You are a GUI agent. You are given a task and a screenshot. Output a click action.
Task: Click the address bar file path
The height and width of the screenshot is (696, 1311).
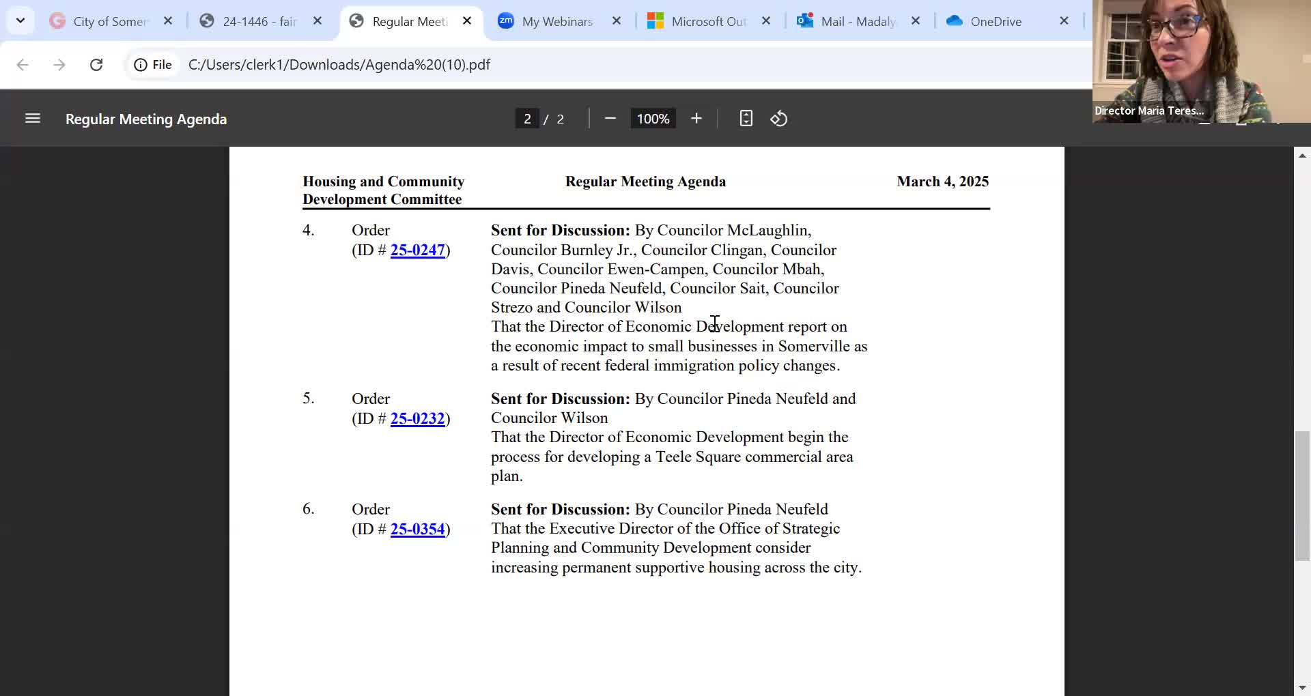point(339,65)
